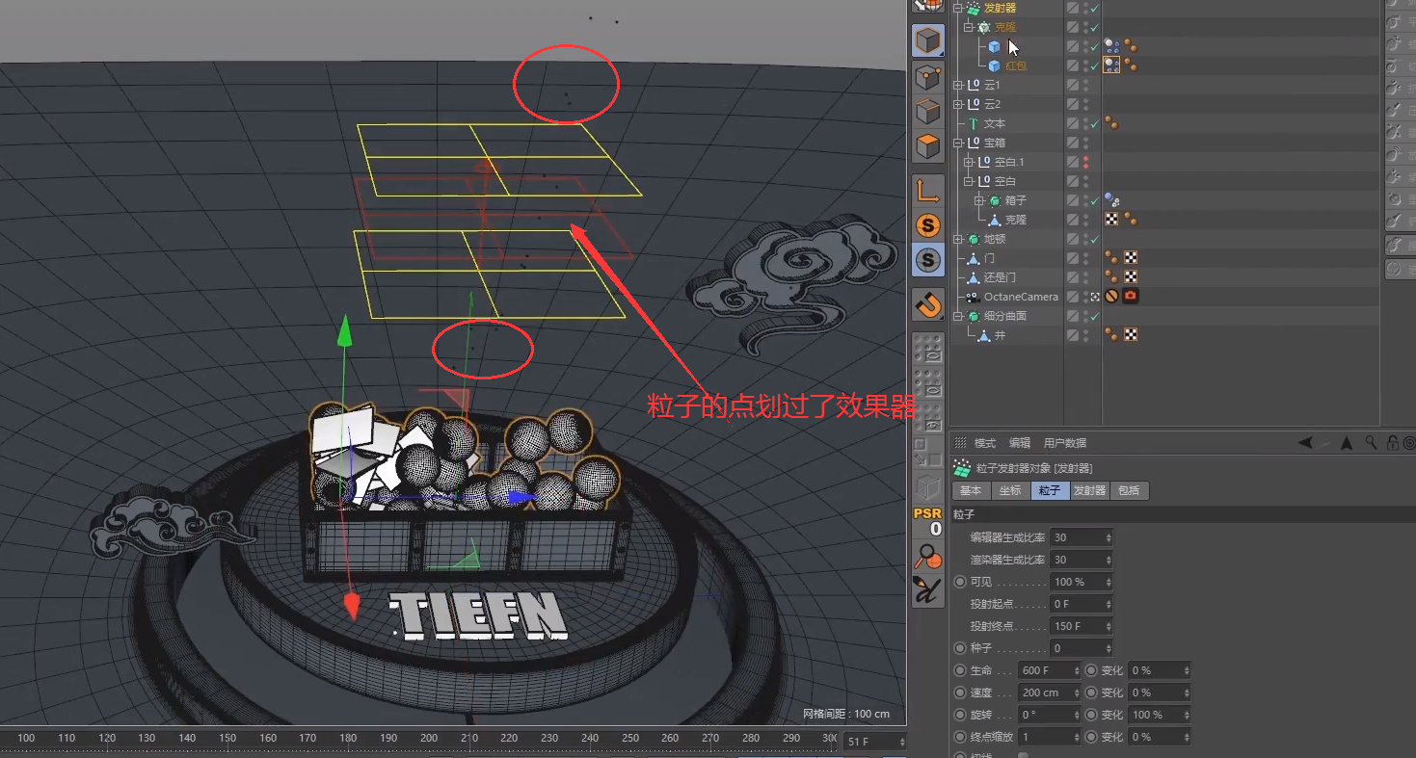The width and height of the screenshot is (1416, 758).
Task: Switch to the 坐标 tab
Action: click(1010, 490)
